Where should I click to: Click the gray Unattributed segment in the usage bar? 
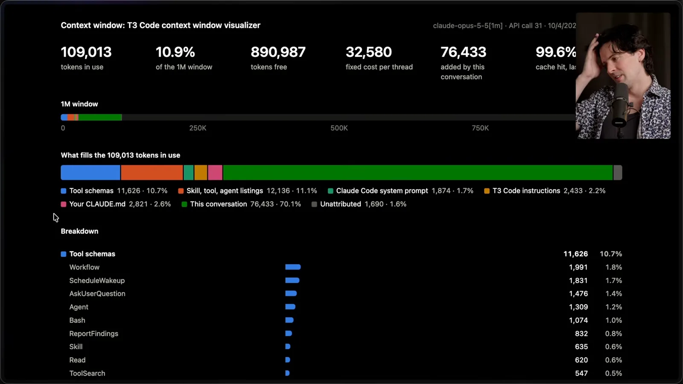(x=618, y=173)
